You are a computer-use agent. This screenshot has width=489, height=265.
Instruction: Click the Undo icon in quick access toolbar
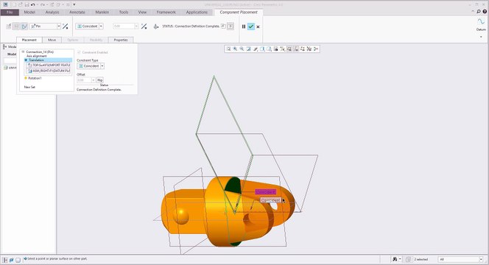click(32, 4)
